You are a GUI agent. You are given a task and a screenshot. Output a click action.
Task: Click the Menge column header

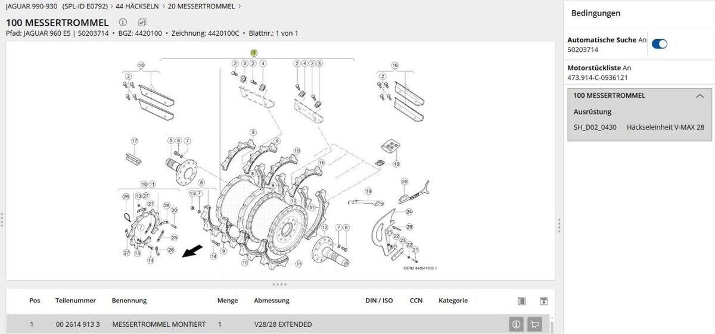click(x=228, y=301)
